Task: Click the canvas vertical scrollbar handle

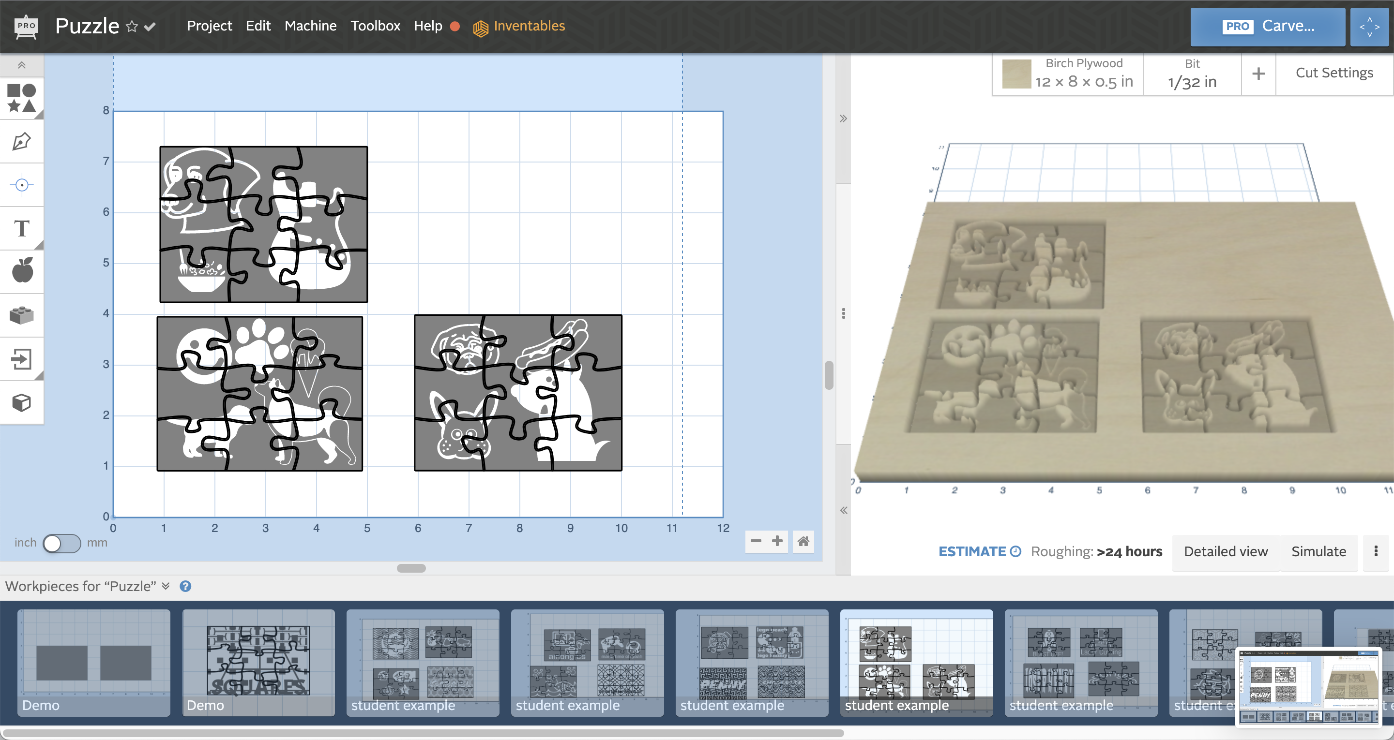Action: click(829, 374)
